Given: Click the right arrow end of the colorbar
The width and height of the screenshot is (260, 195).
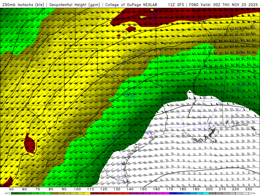Looking at the screenshot, I should 252,193.
